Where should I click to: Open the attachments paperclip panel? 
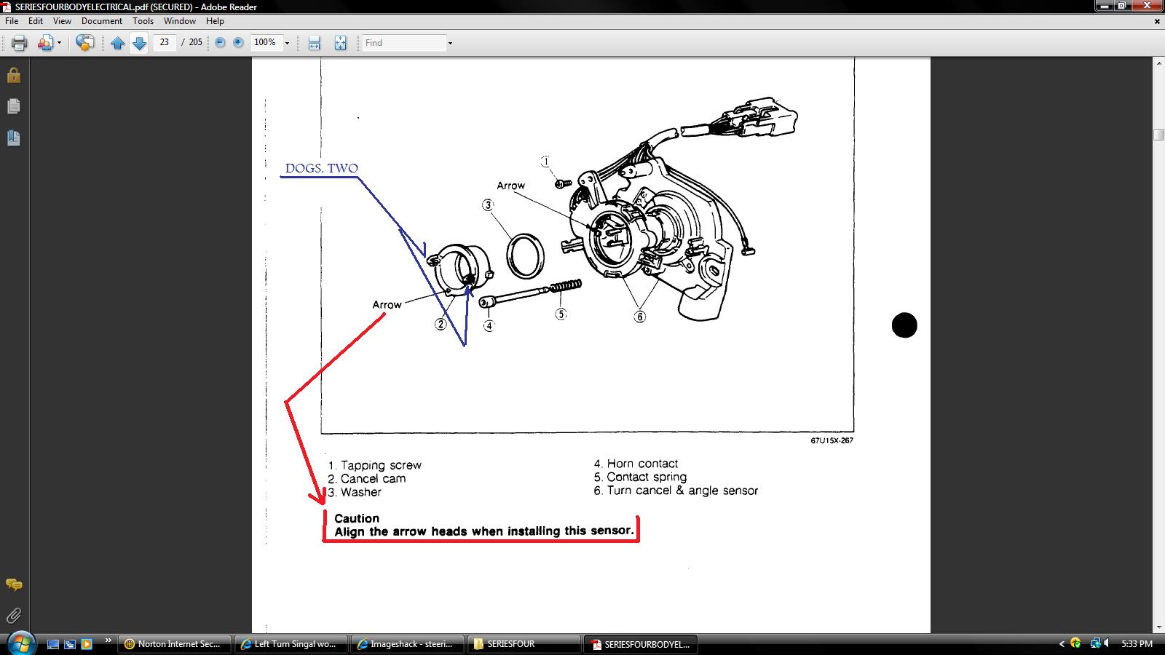[13, 616]
